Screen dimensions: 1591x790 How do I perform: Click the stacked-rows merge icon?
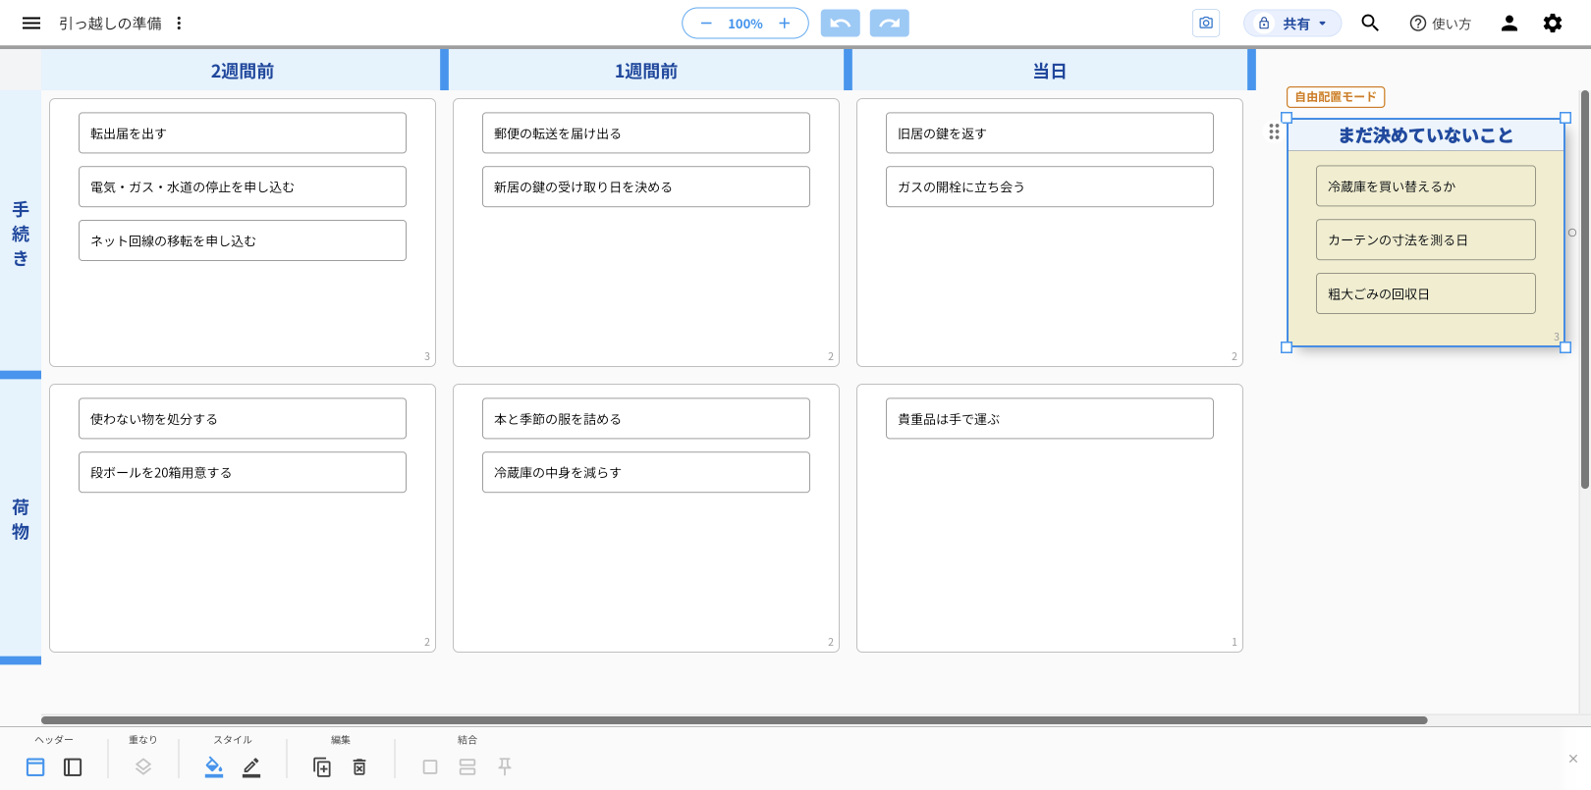tap(467, 766)
